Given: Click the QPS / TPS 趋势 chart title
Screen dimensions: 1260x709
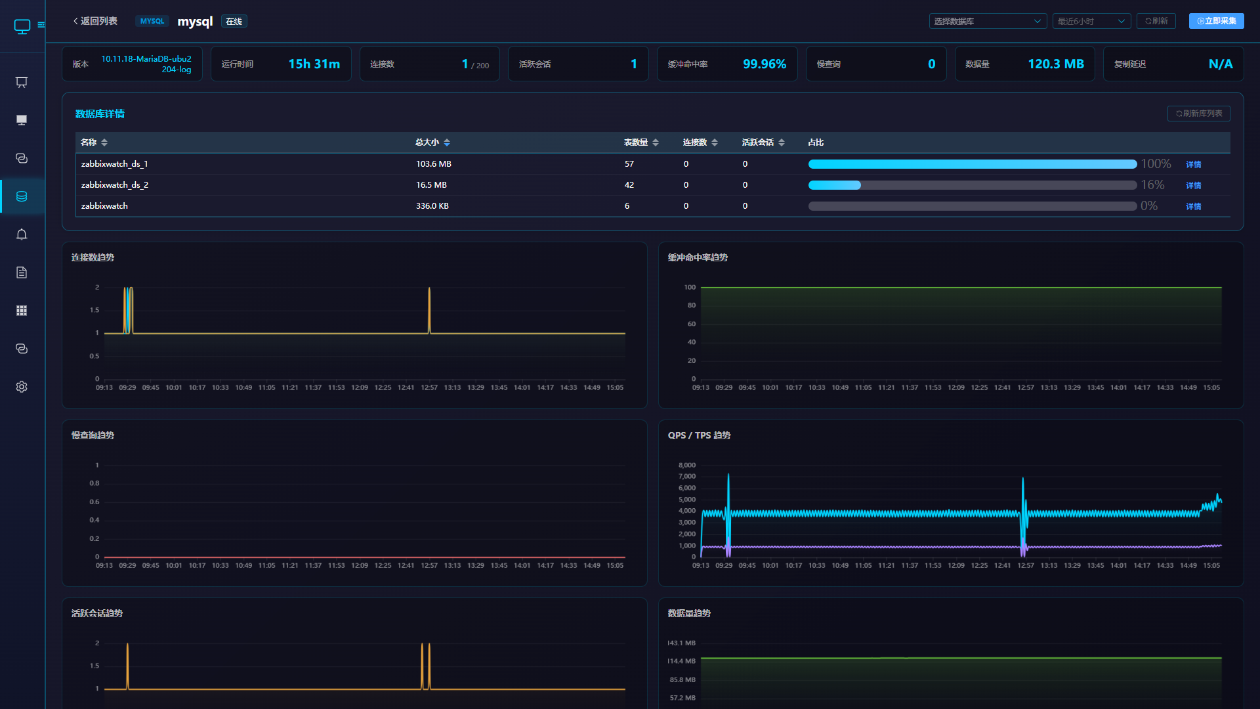Looking at the screenshot, I should coord(699,435).
